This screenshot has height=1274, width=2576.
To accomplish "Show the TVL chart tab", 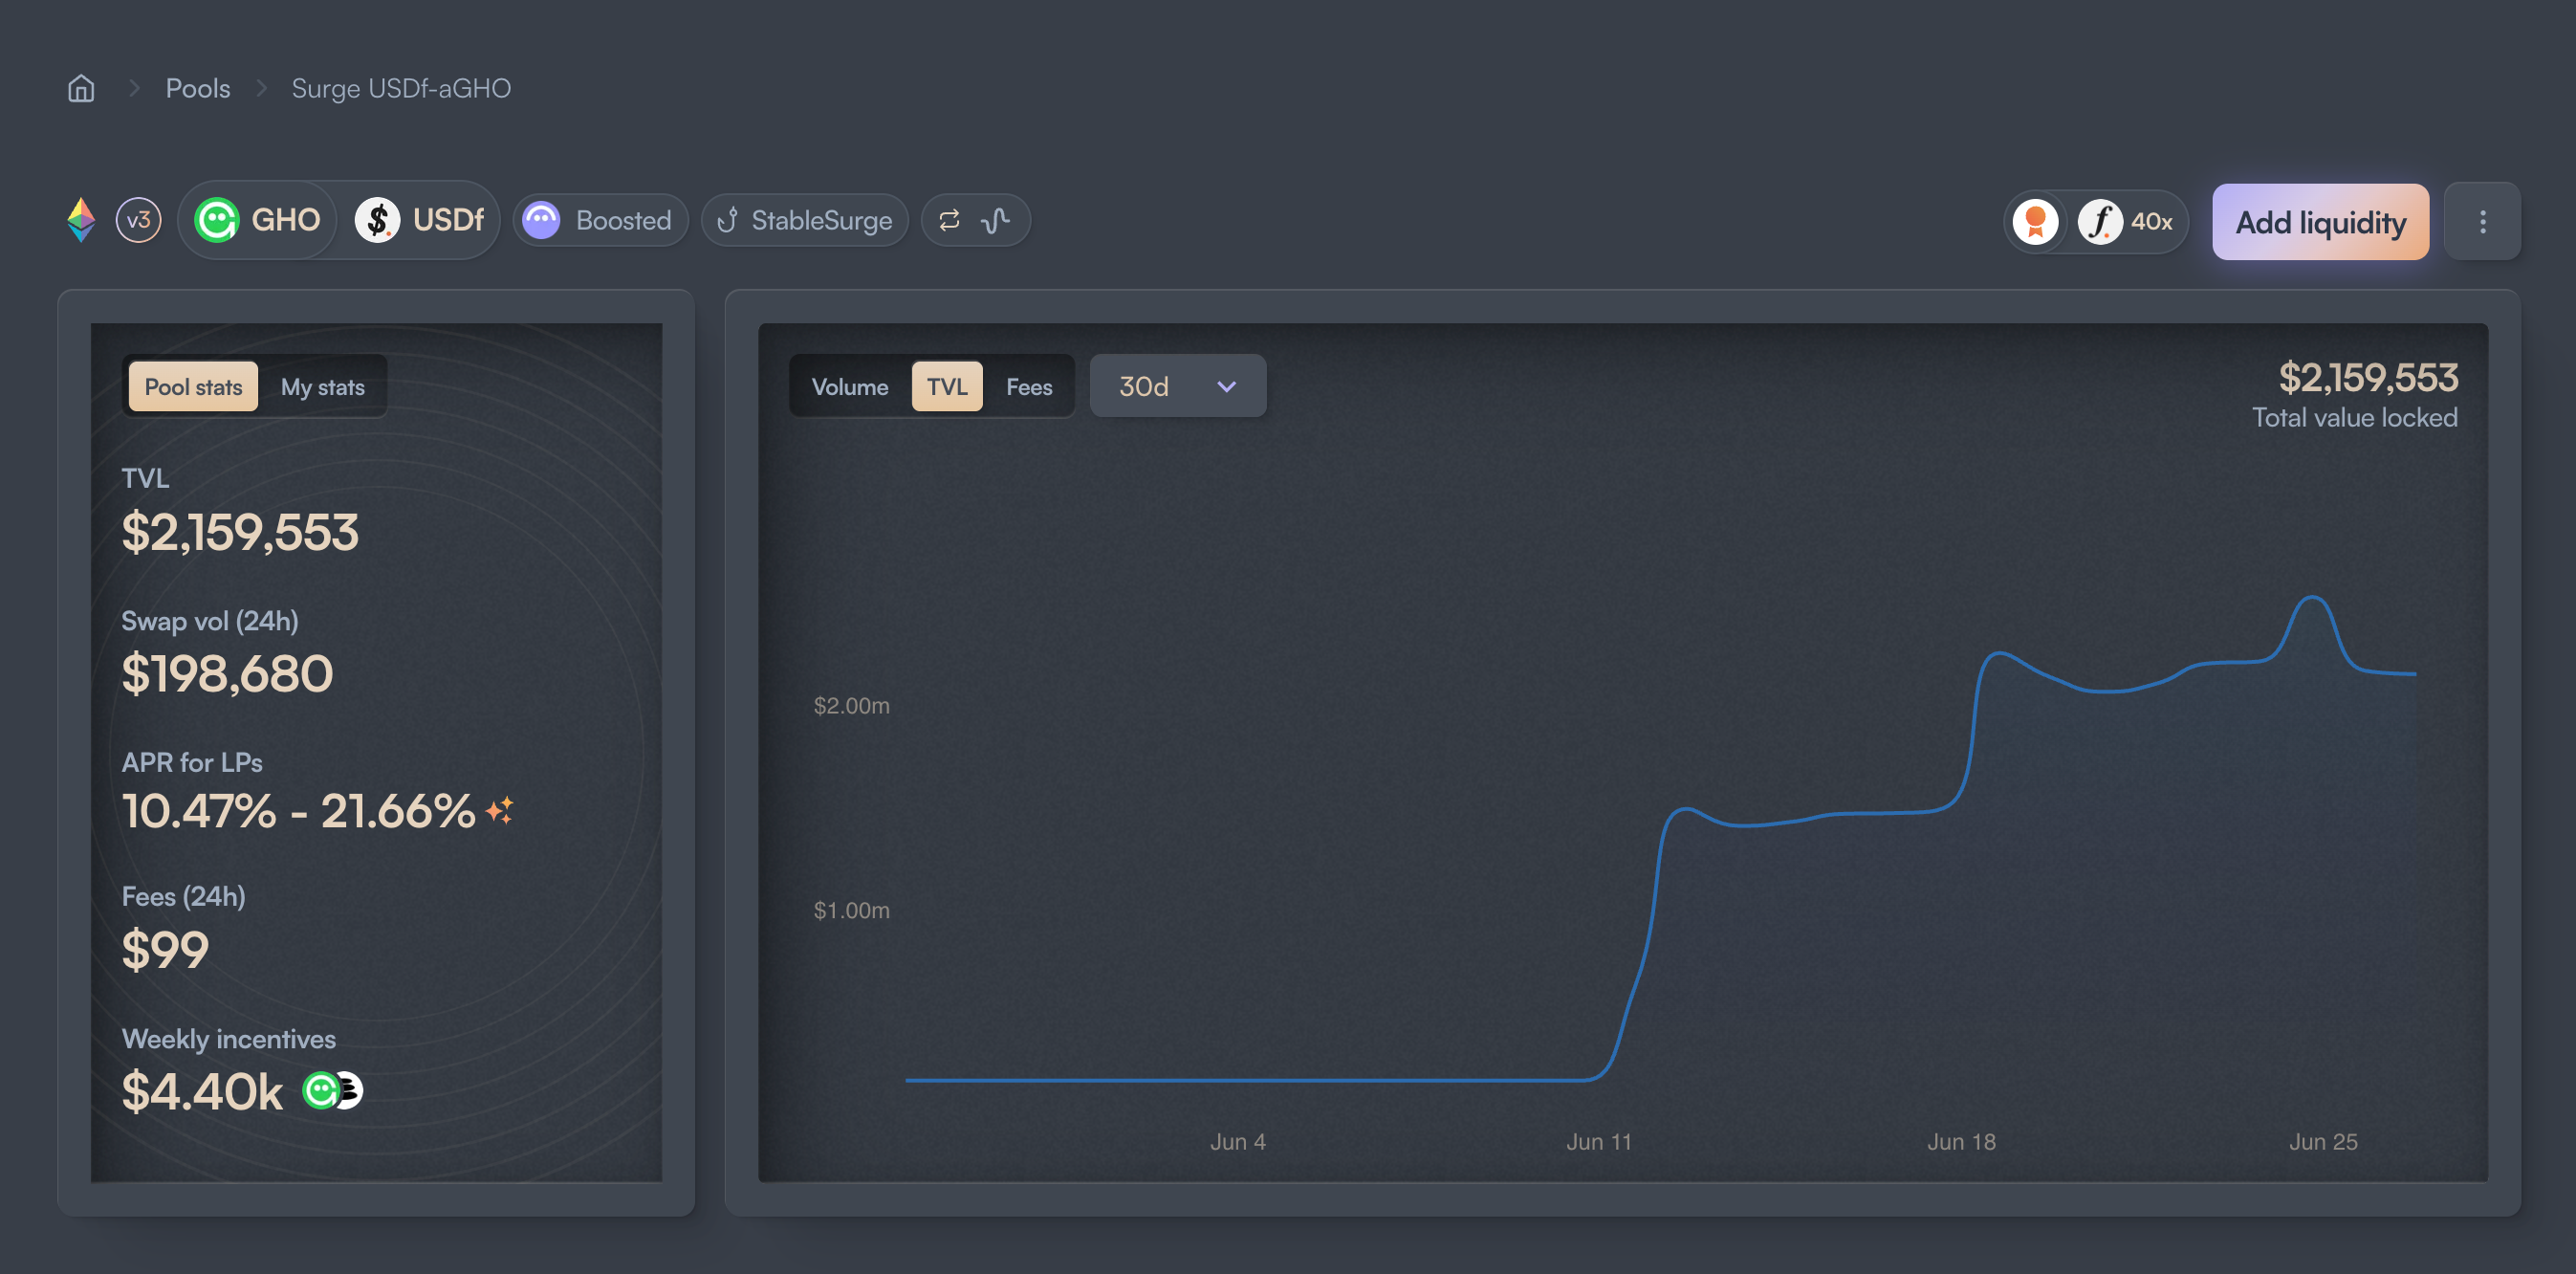I will (946, 387).
